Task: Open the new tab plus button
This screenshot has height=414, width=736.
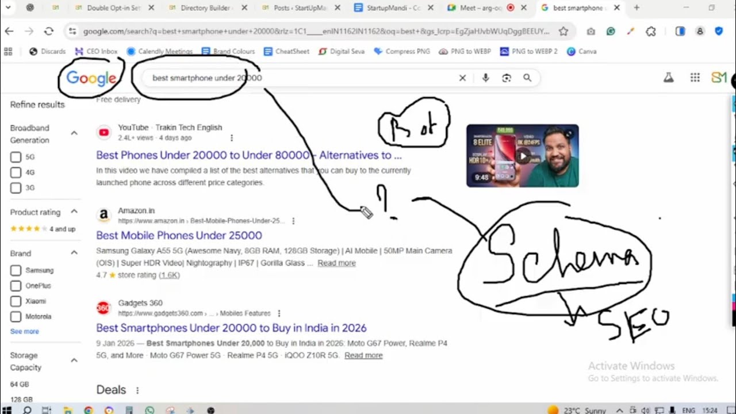Action: [636, 8]
